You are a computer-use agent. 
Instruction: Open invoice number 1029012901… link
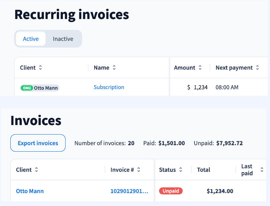[x=129, y=191]
